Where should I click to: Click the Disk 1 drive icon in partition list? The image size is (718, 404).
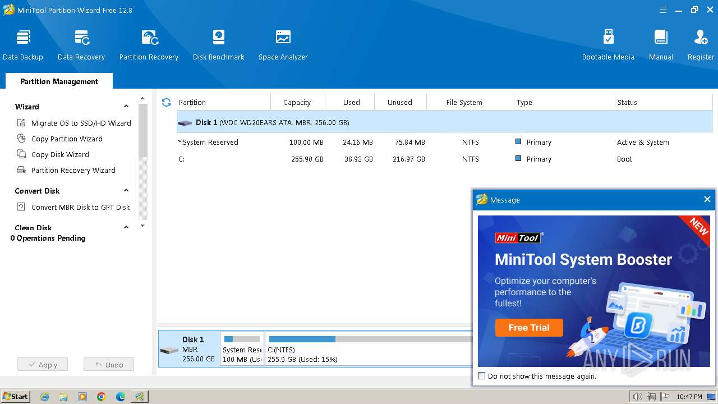point(185,123)
